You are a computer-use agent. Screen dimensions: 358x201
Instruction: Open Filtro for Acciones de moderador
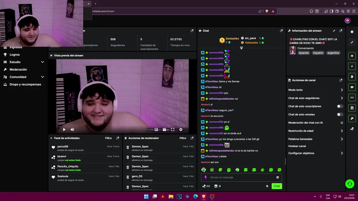pos(183,138)
